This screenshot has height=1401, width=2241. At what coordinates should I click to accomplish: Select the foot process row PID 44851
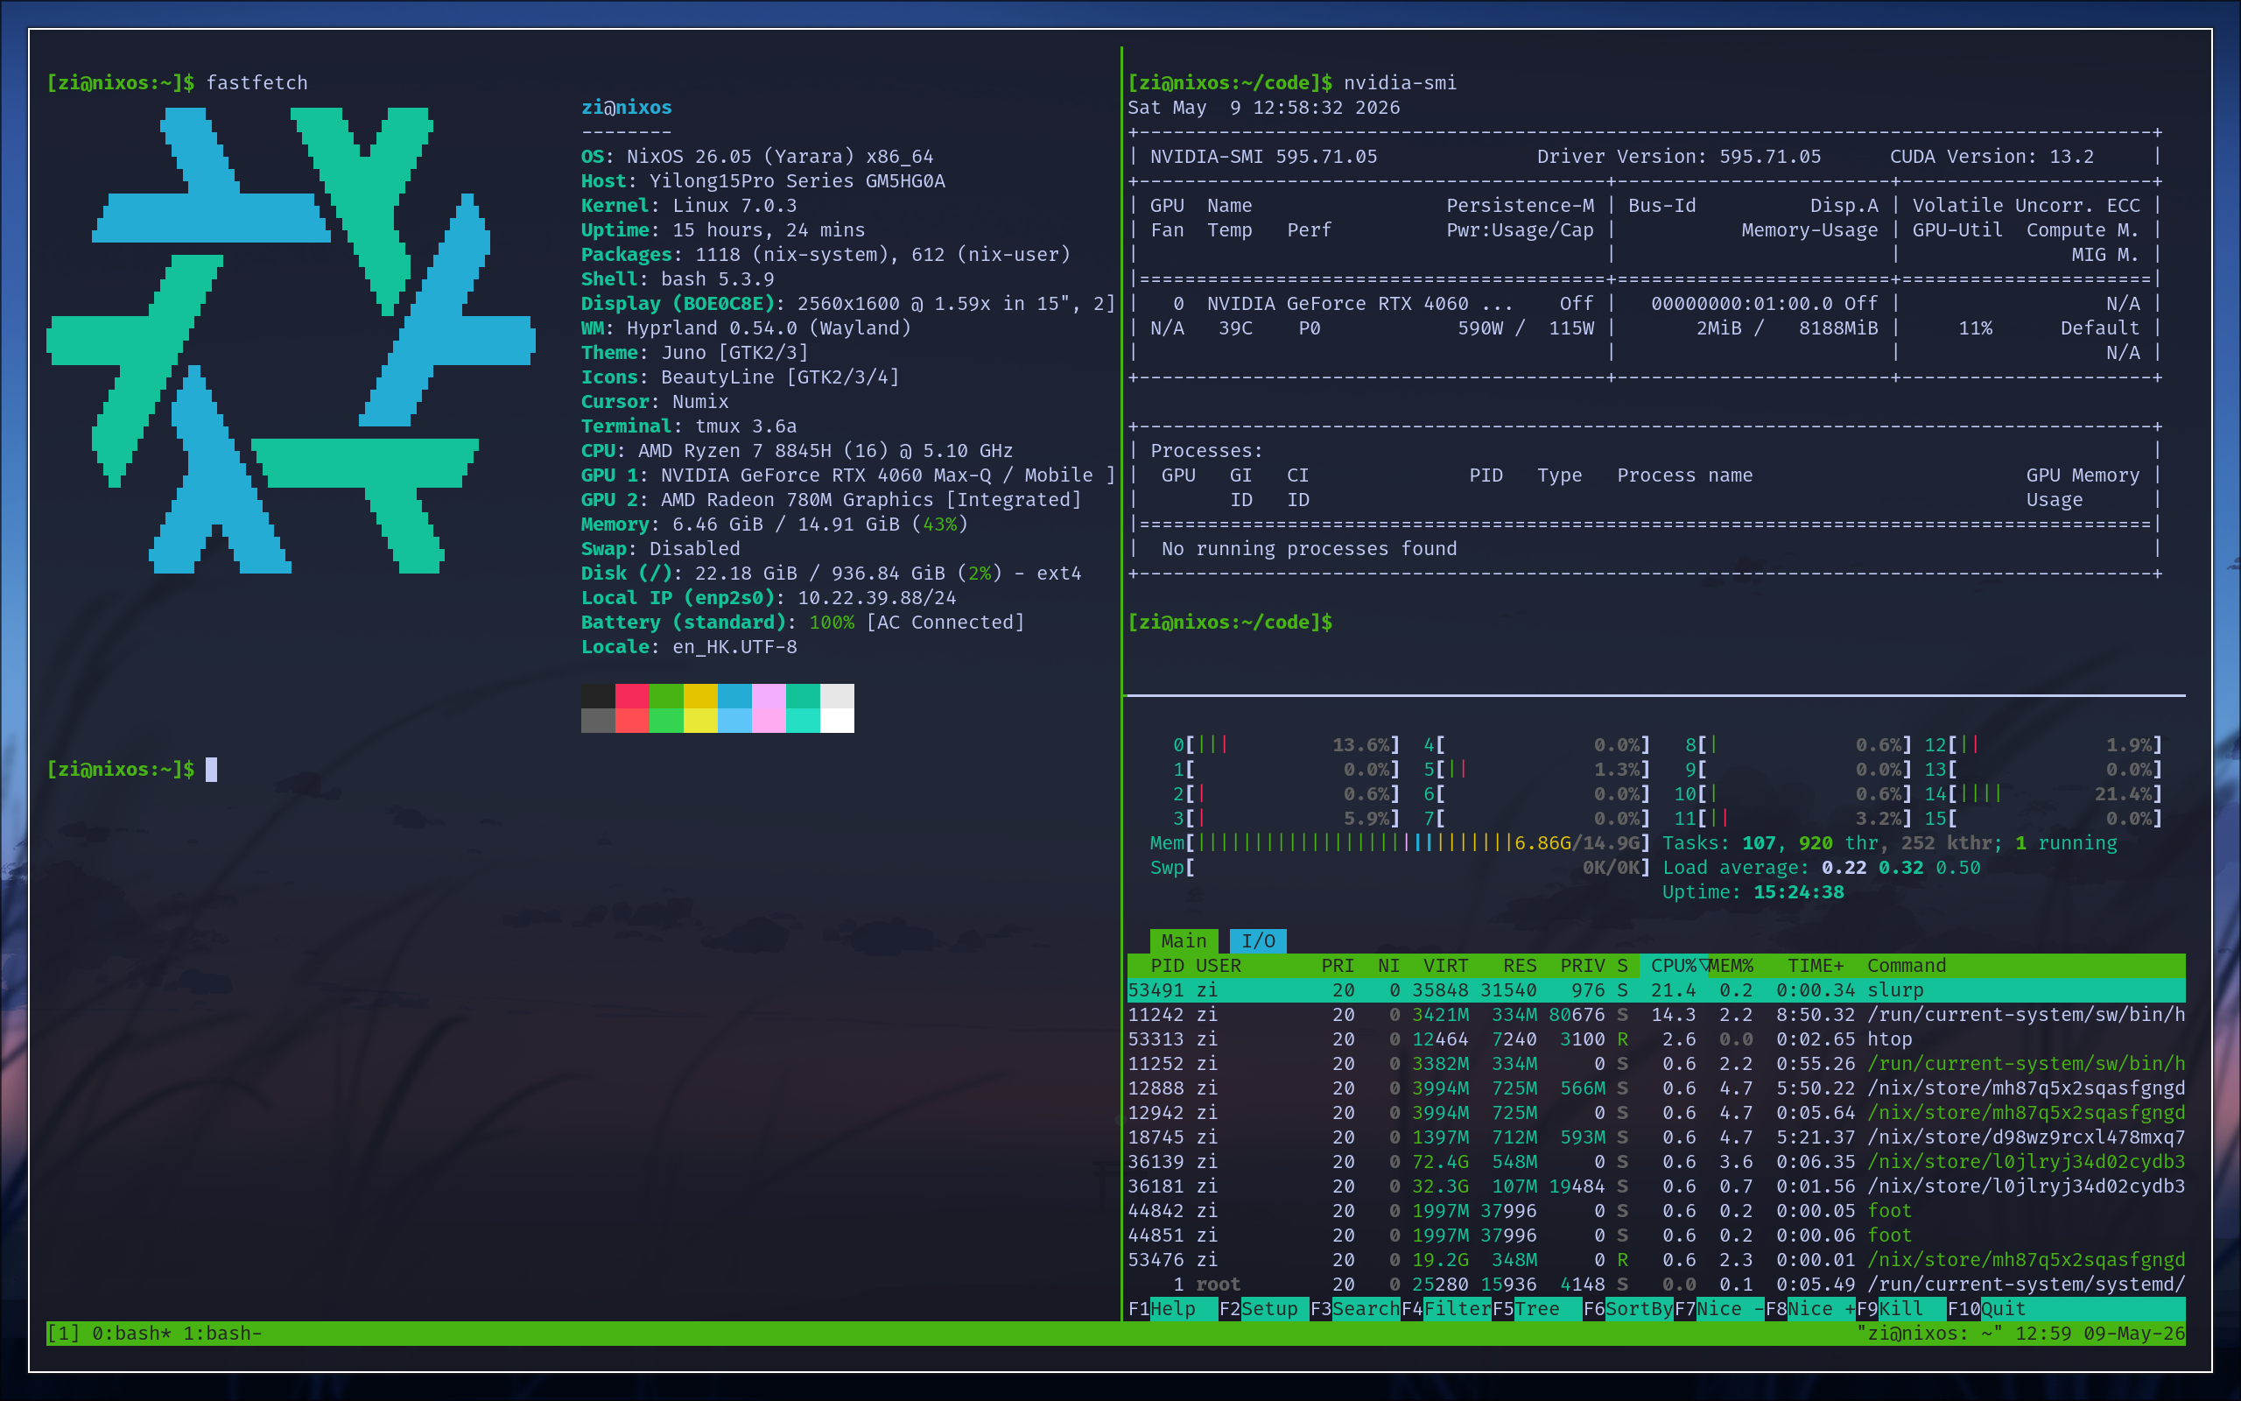pos(1656,1236)
